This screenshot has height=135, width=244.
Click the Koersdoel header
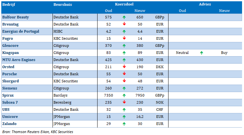click(124, 4)
